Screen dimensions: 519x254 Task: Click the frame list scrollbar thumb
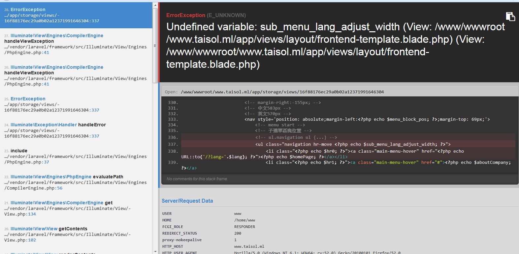(x=155, y=46)
